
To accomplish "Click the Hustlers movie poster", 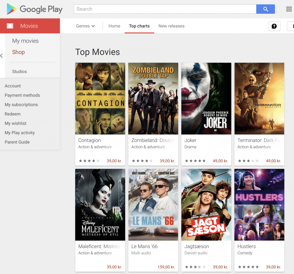I will point(259,205).
